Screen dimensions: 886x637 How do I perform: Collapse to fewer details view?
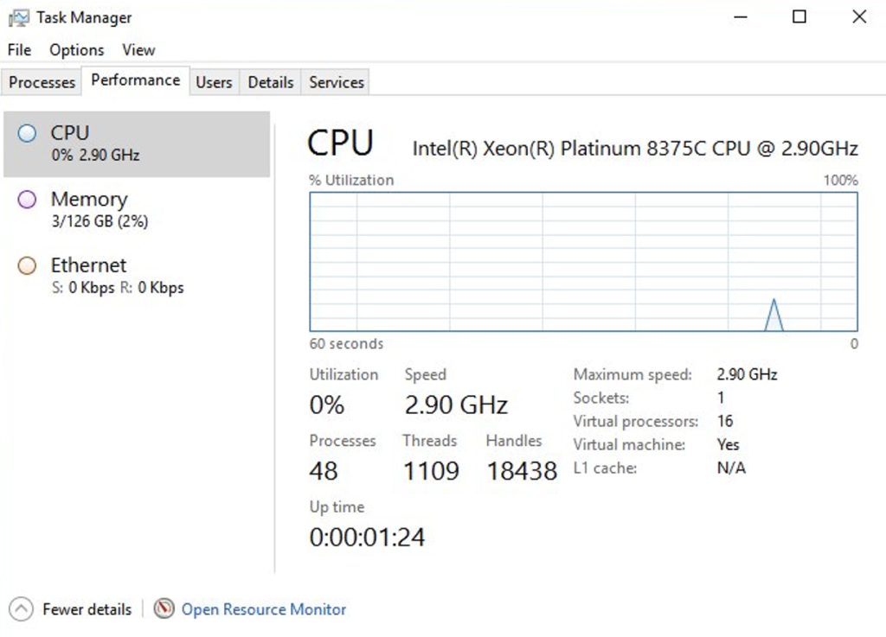[x=87, y=609]
